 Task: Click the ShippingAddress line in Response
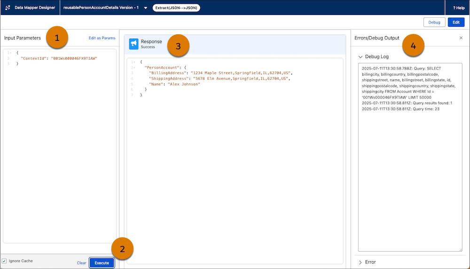219,78
